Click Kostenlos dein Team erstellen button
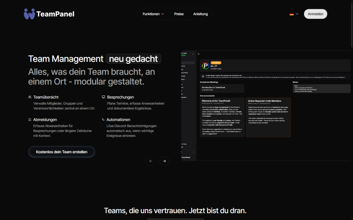 click(61, 152)
